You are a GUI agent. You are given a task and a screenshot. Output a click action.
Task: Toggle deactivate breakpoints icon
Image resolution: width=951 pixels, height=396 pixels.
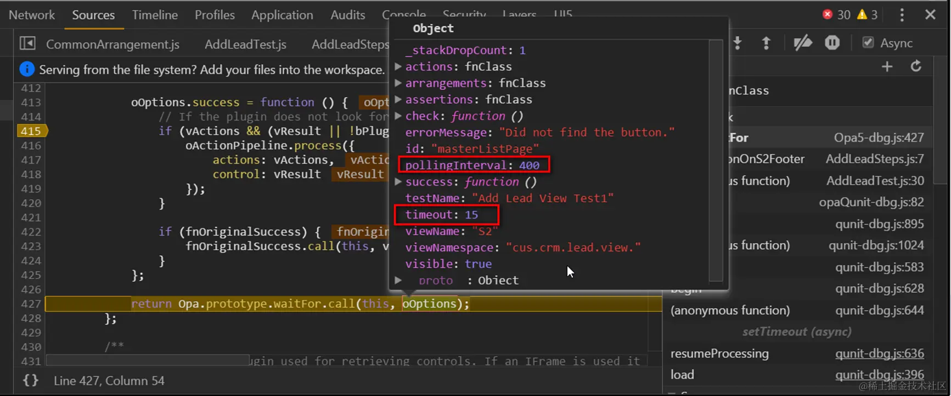(x=803, y=43)
